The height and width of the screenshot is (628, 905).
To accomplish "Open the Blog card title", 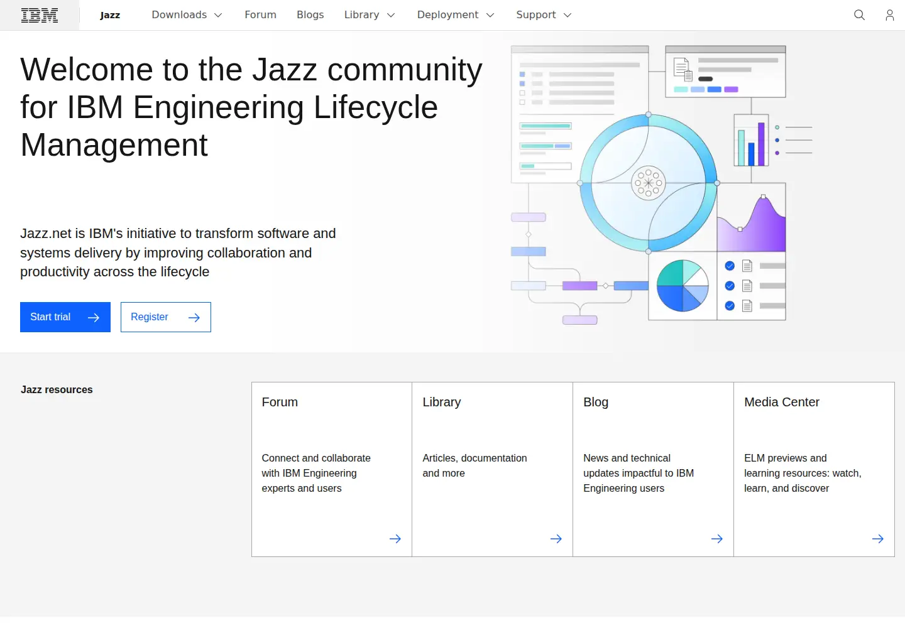I will [596, 402].
